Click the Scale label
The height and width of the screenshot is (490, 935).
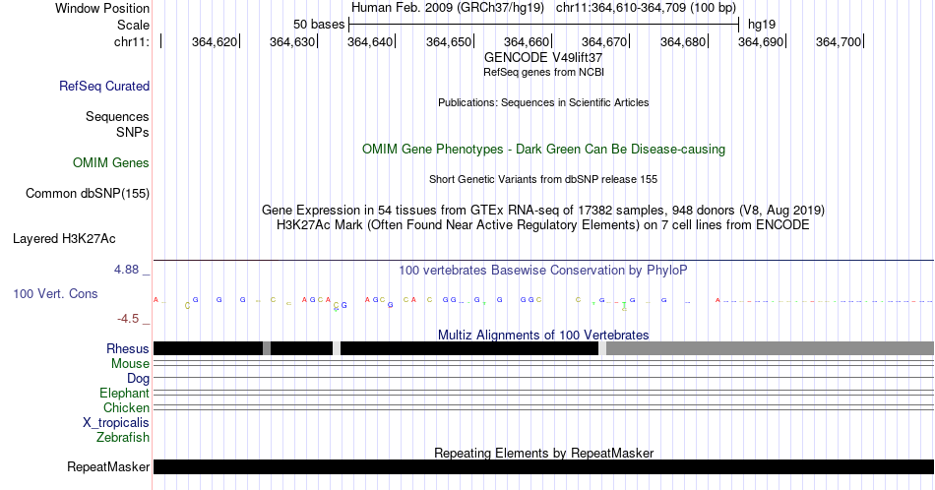coord(134,25)
